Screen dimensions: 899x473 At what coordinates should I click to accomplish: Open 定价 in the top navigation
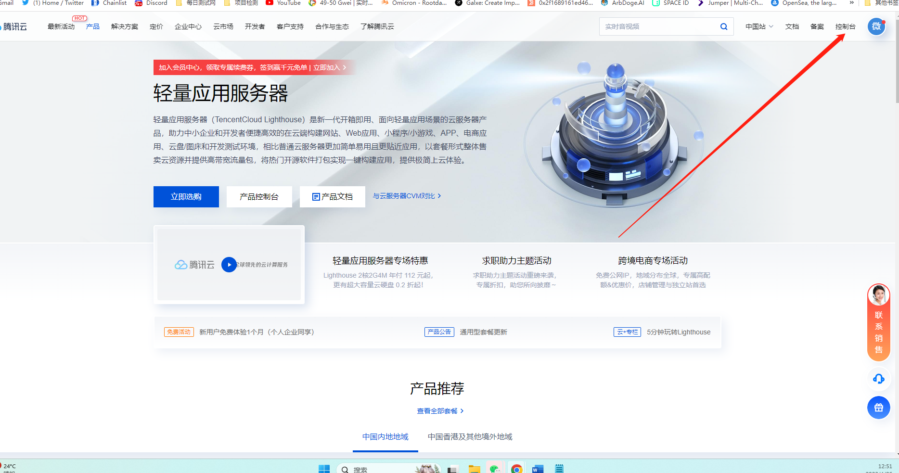coord(156,26)
